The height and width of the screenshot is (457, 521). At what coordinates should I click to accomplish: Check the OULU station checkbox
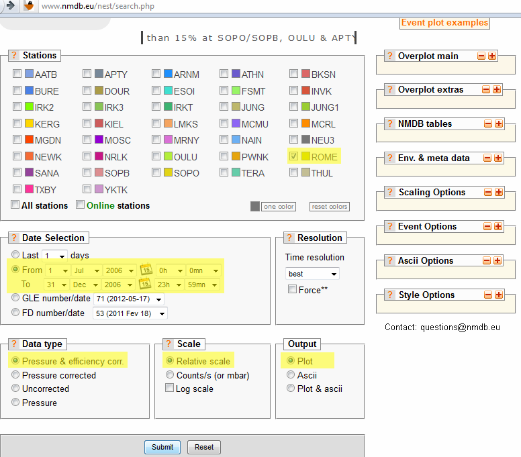pos(156,156)
